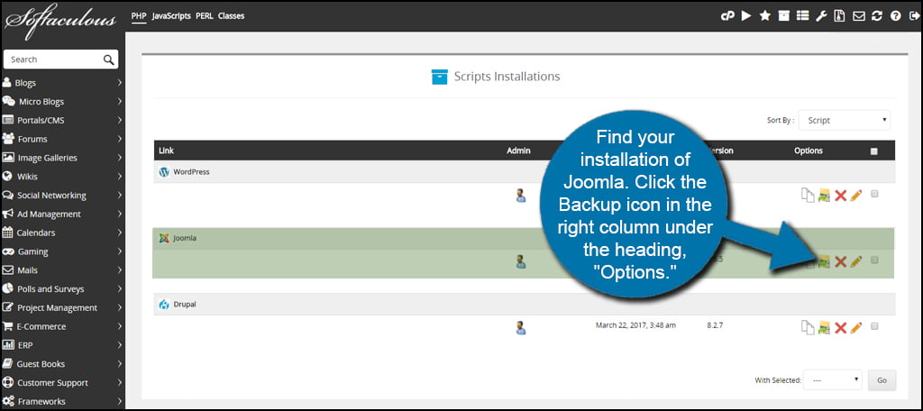Switch to the PERL tab
The width and height of the screenshot is (923, 411).
coord(205,16)
